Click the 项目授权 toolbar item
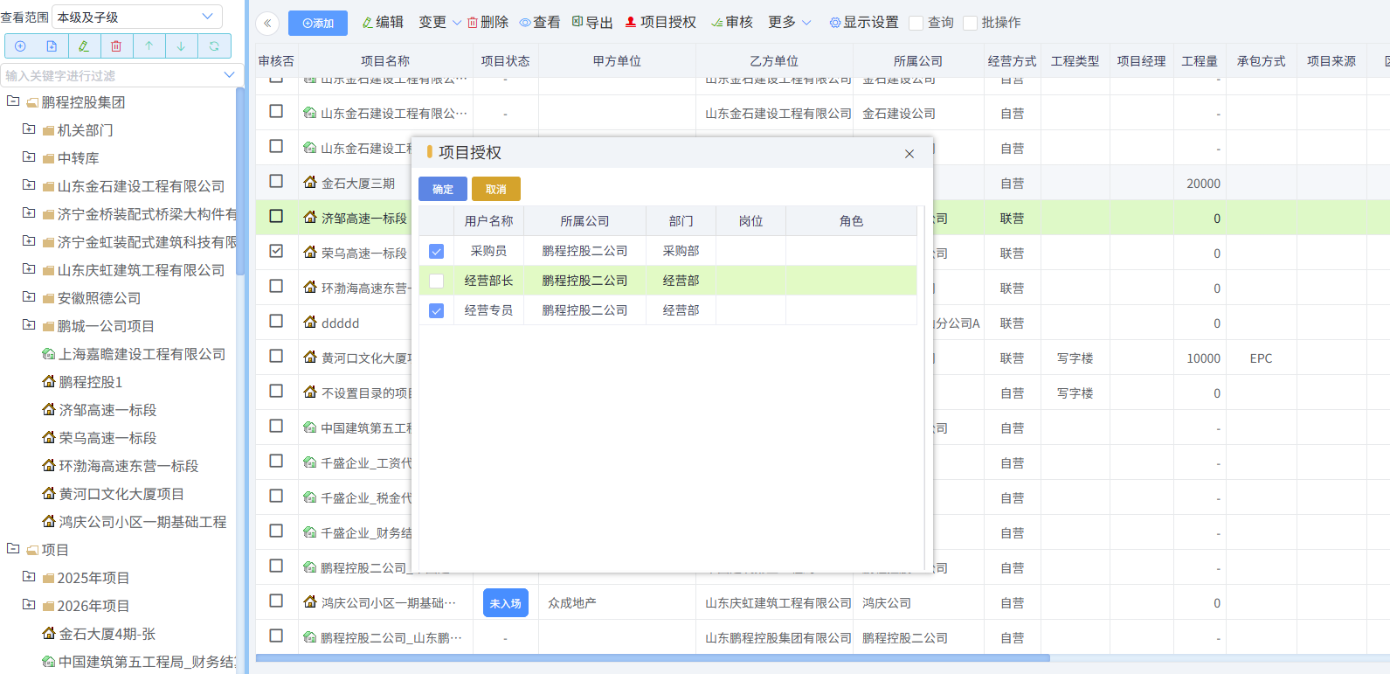The height and width of the screenshot is (674, 1390). tap(660, 23)
